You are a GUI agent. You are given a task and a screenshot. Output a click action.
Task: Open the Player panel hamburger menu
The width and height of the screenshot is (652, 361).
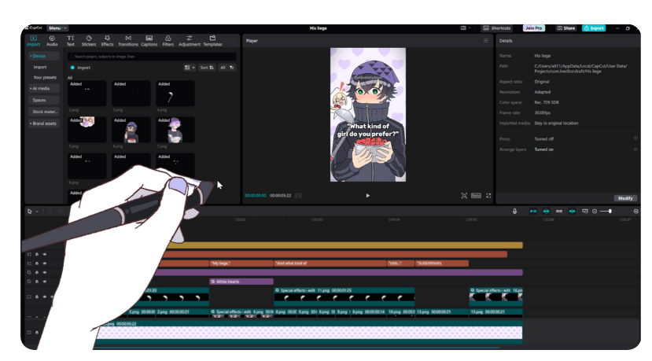[486, 41]
